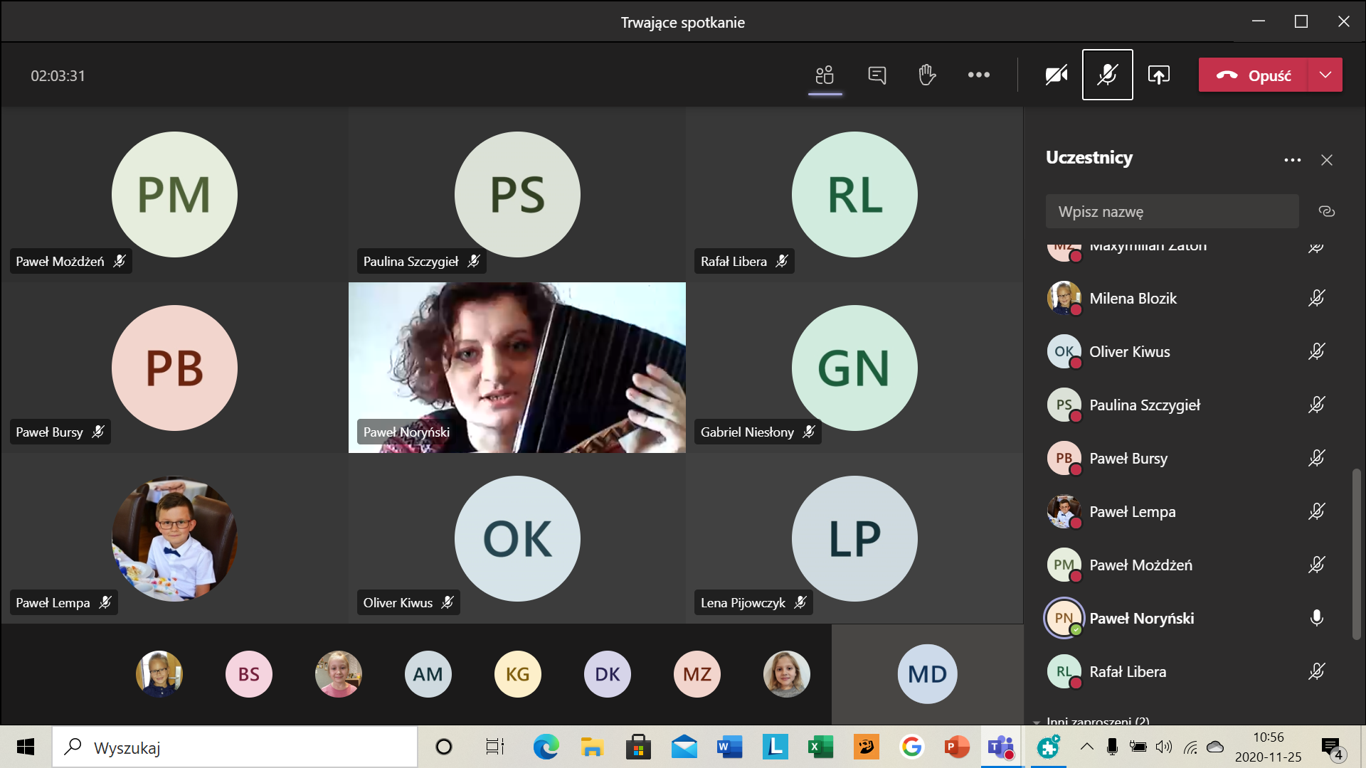1366x768 pixels.
Task: Click the MZ avatar in bottom strip
Action: pos(697,674)
